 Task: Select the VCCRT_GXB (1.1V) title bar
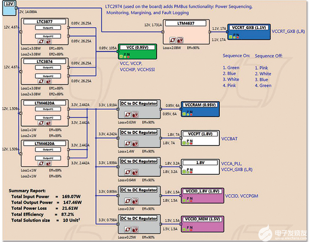pos(249,27)
